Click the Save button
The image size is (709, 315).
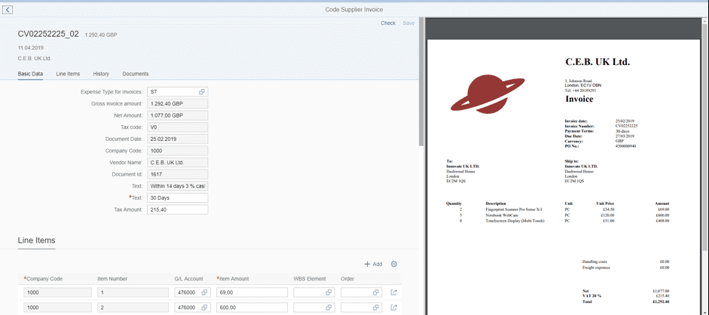408,23
